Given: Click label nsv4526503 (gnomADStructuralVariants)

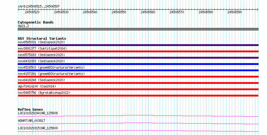Looking at the screenshot, I should click(51, 67).
